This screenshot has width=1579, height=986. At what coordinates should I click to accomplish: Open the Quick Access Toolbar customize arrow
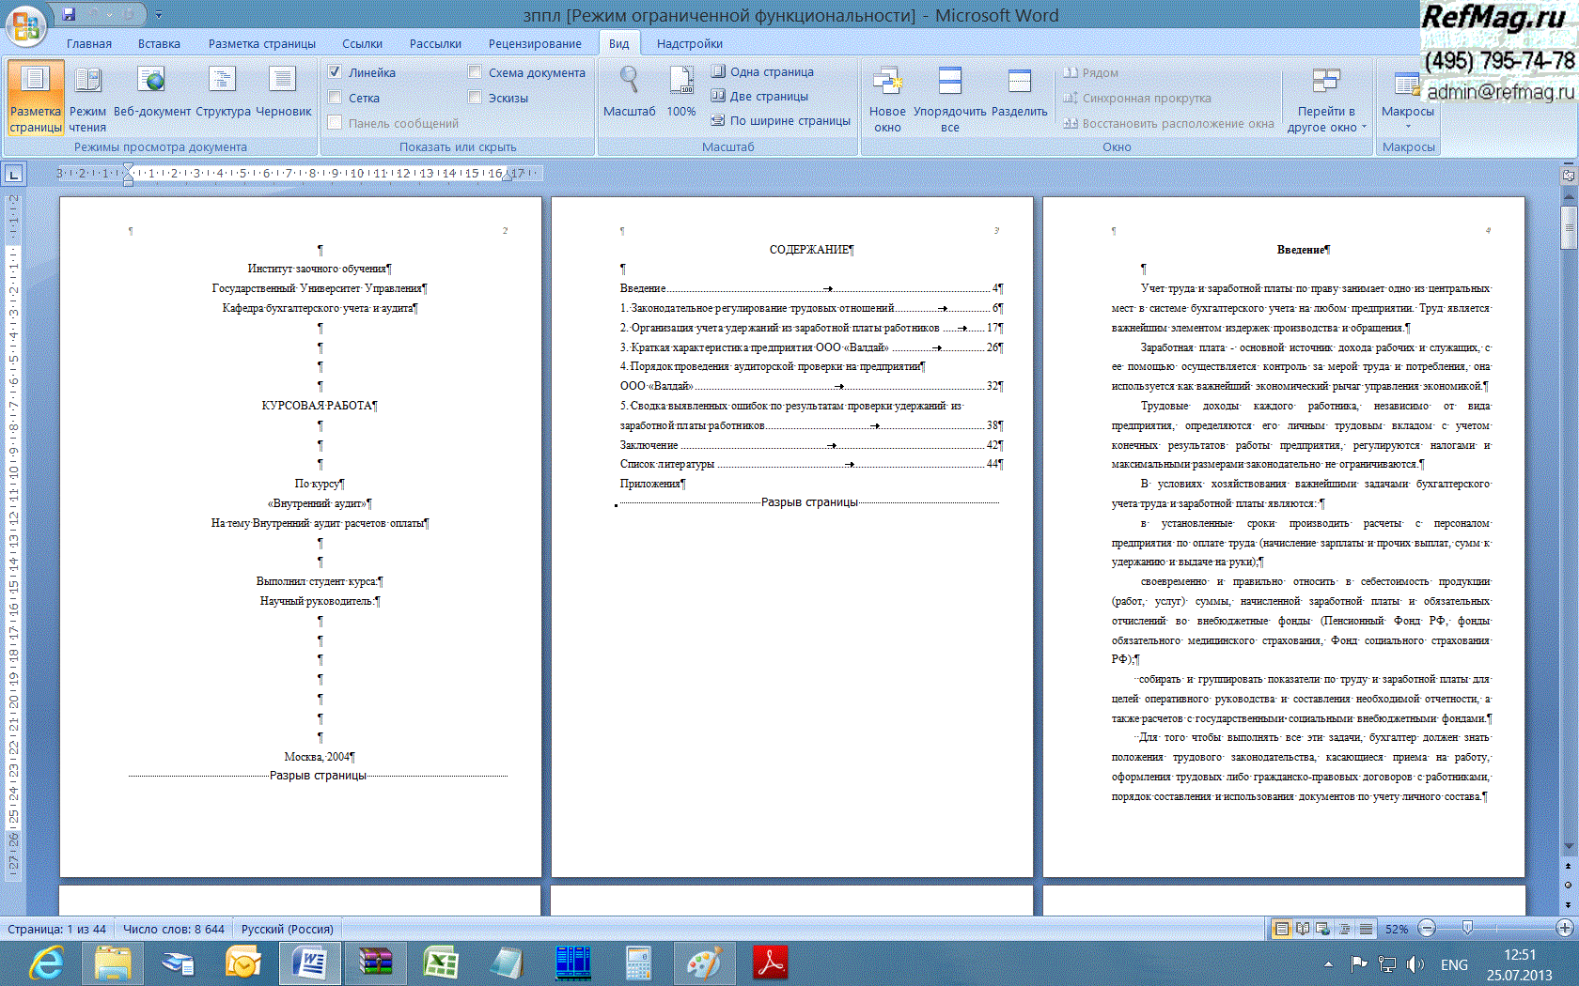click(158, 15)
